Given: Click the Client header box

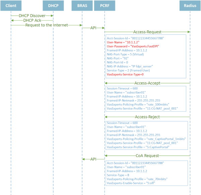Looking at the screenshot, I should pos(11,6).
